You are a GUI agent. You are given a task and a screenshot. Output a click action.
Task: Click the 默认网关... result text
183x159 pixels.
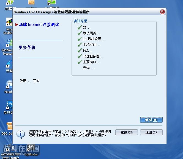tap(92, 33)
